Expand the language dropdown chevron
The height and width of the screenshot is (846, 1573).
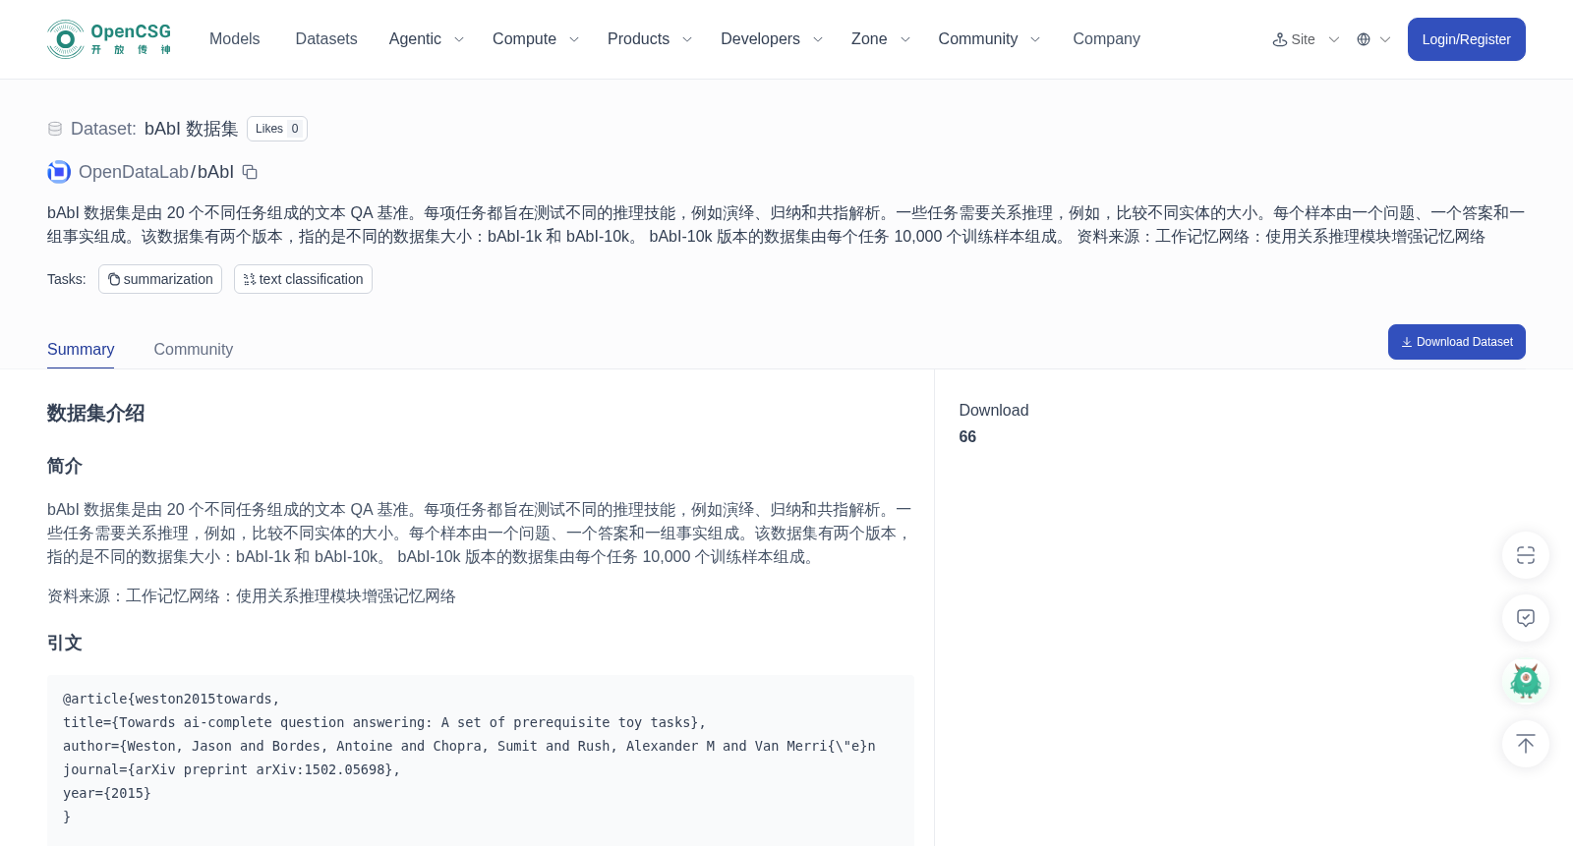coord(1385,39)
